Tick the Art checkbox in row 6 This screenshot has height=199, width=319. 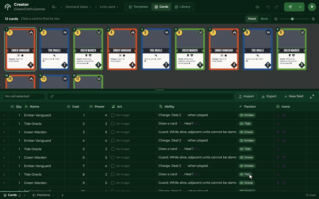(113, 157)
